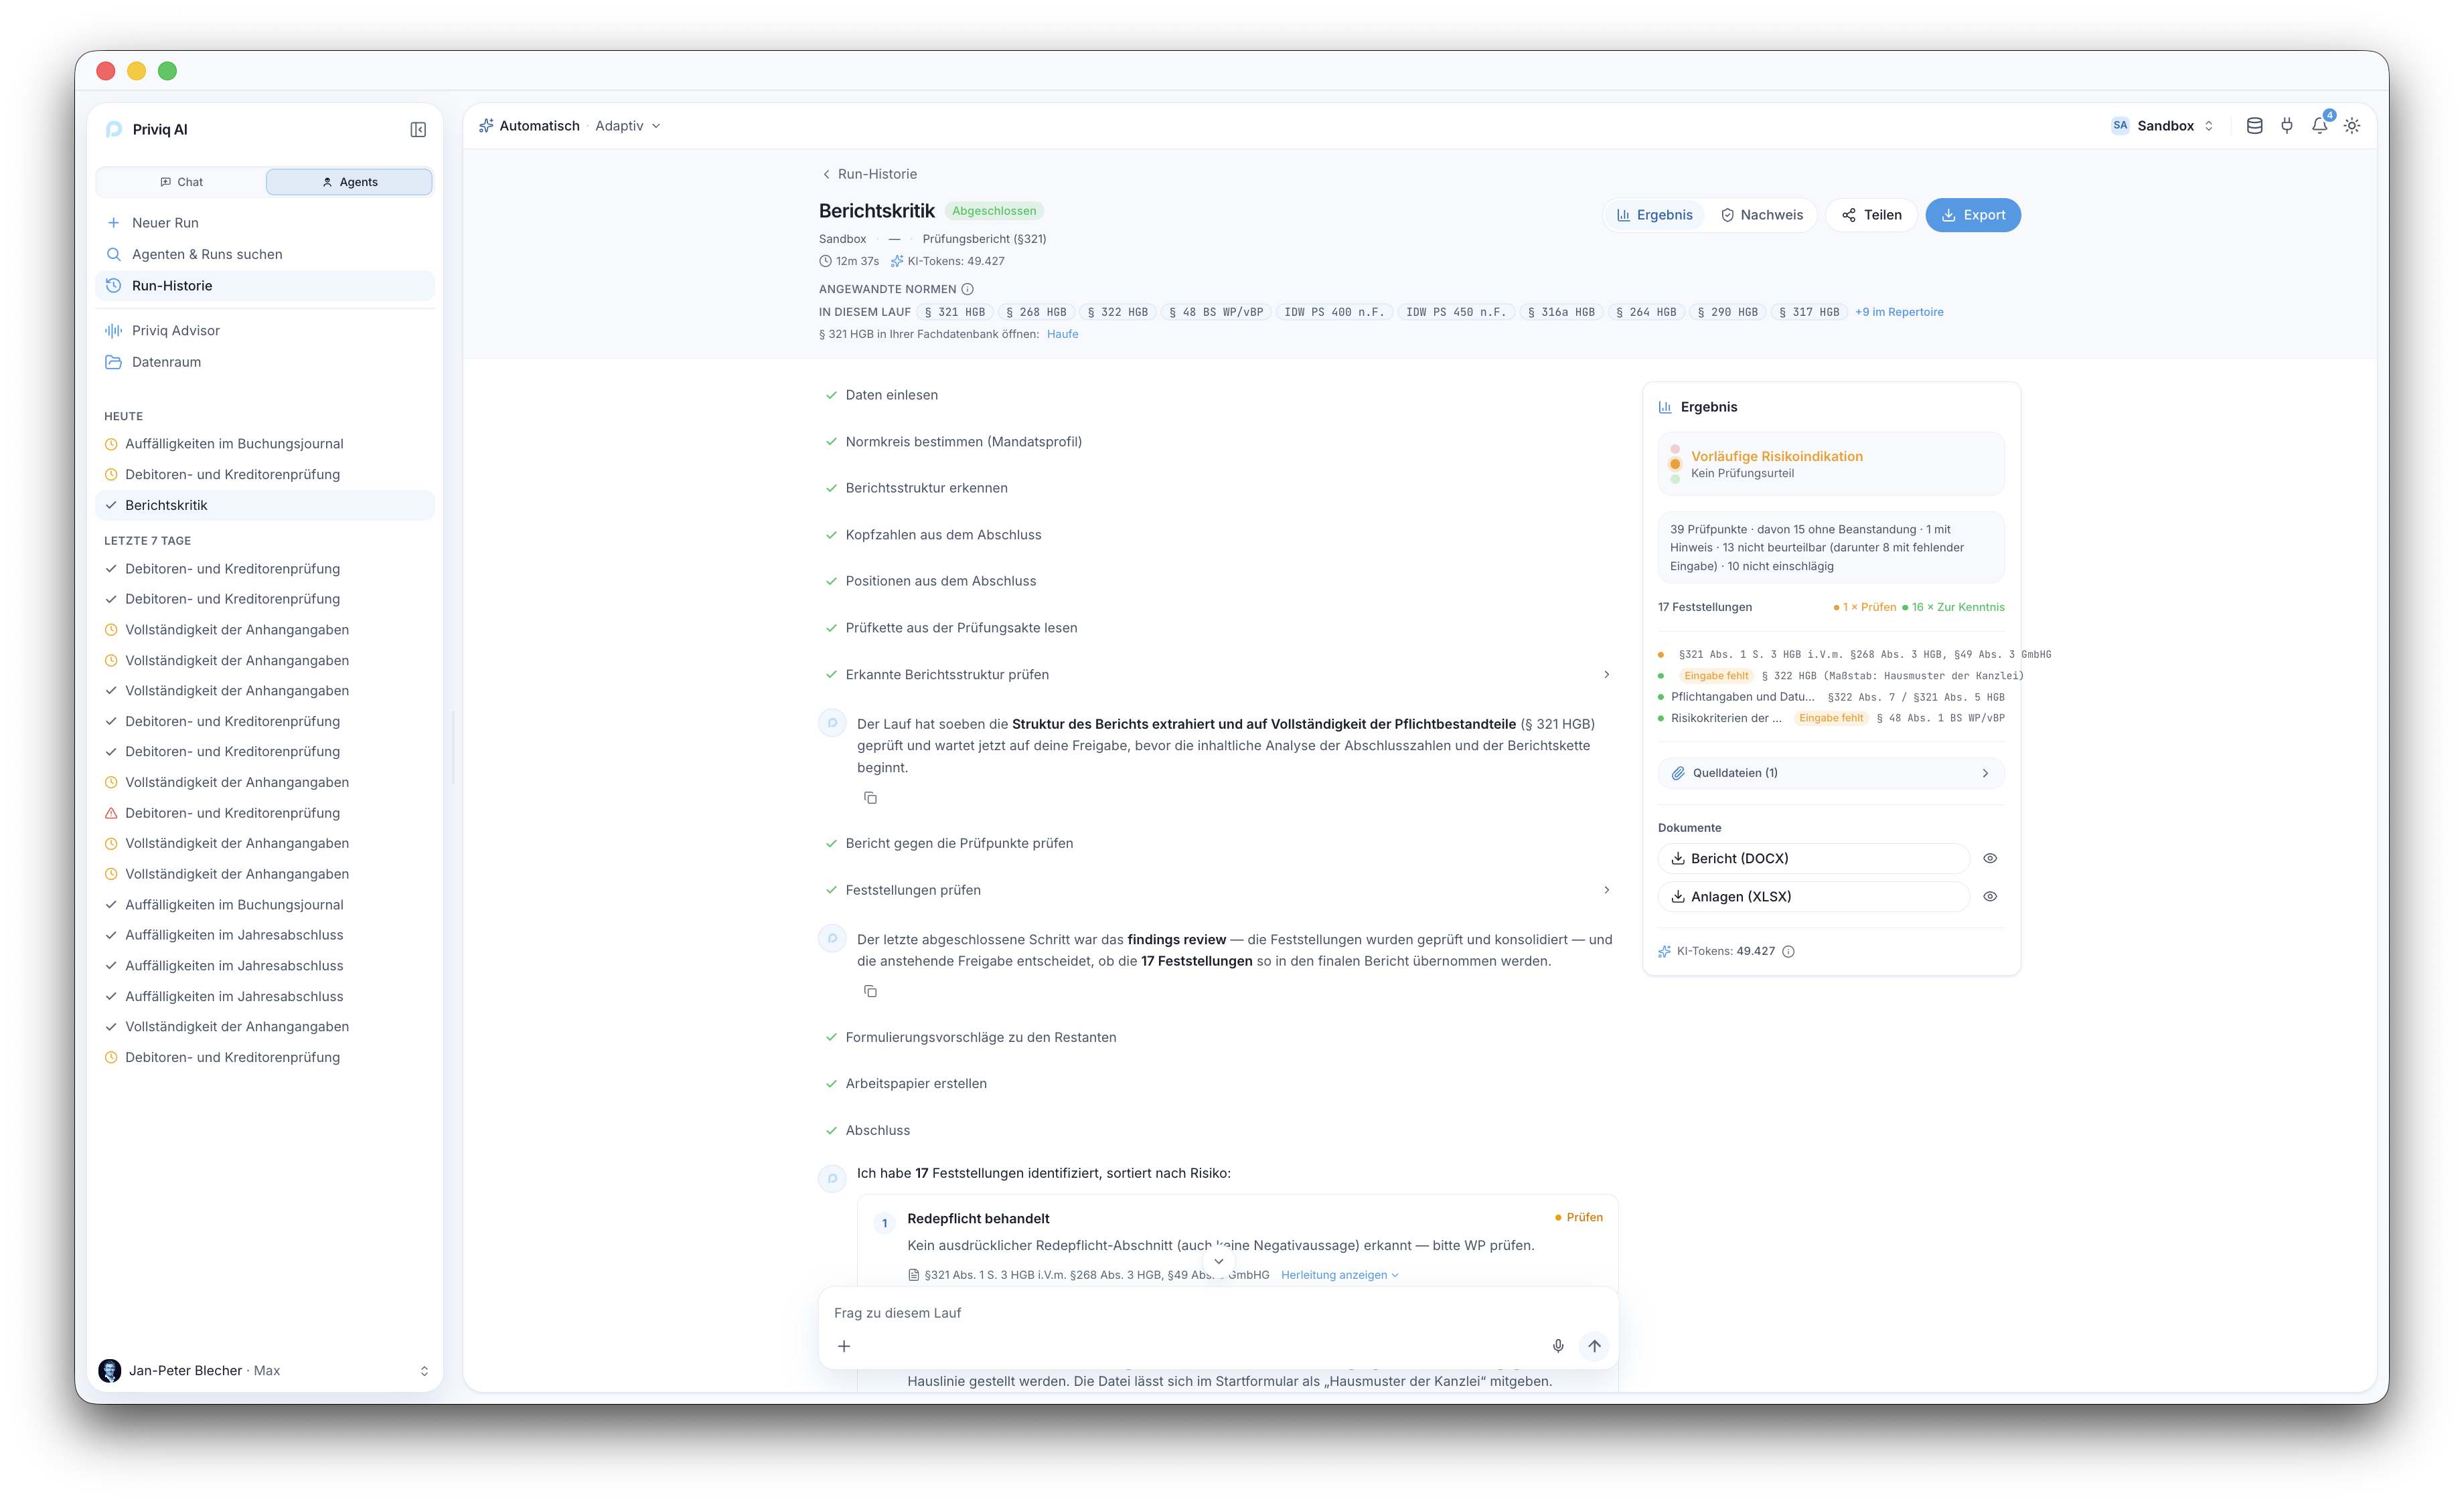Click the Abgeschlossen status badge

click(994, 211)
